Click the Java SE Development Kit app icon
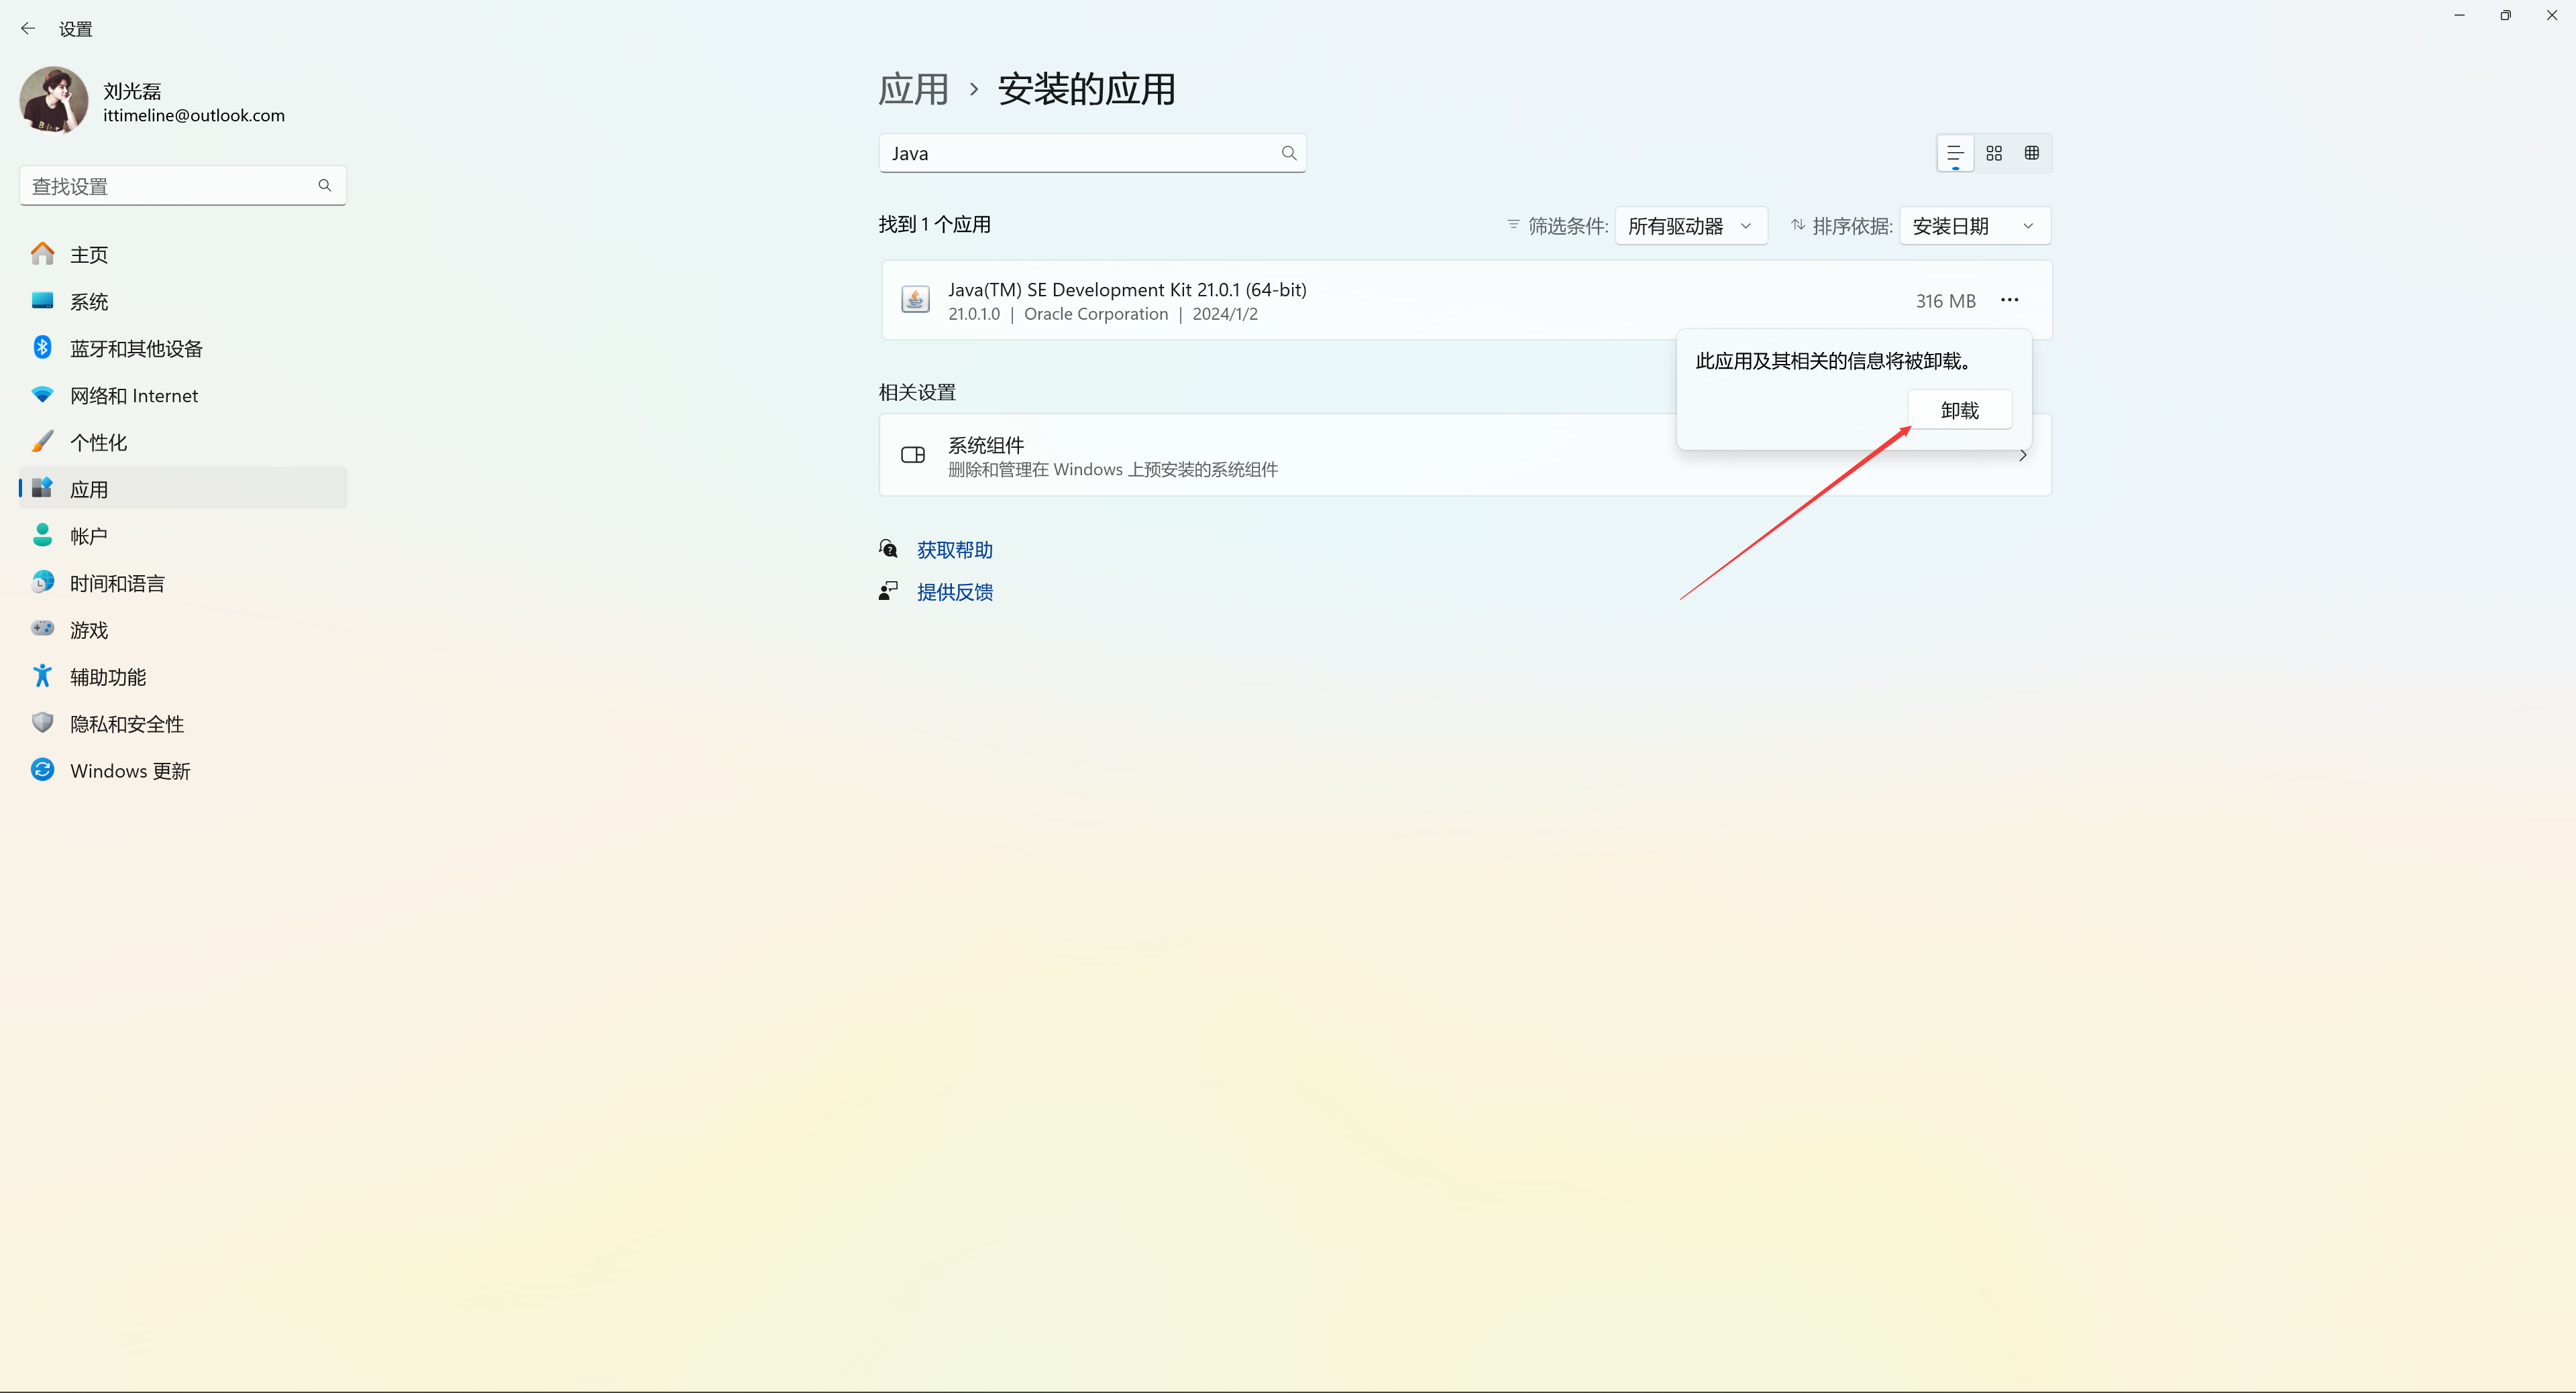The height and width of the screenshot is (1393, 2576). 915,300
